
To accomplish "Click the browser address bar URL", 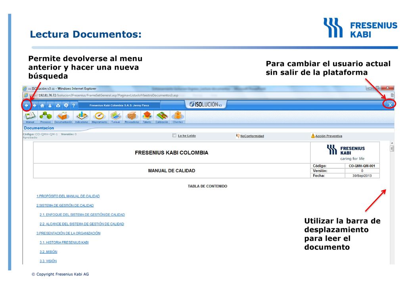I will (103, 95).
